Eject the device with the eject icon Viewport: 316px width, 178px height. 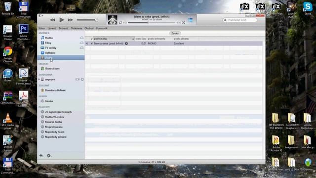pos(82,79)
